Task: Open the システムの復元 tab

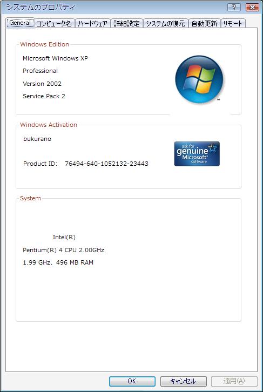Action: [x=165, y=24]
